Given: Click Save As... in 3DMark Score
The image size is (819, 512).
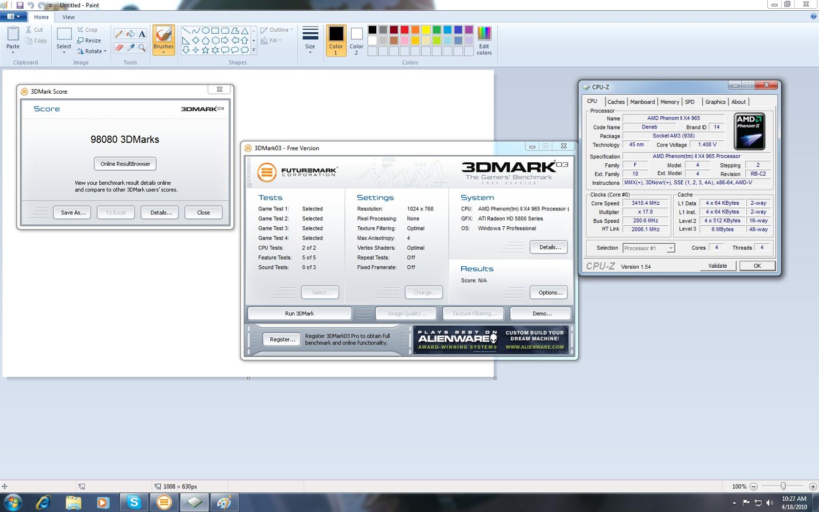Looking at the screenshot, I should pos(73,212).
